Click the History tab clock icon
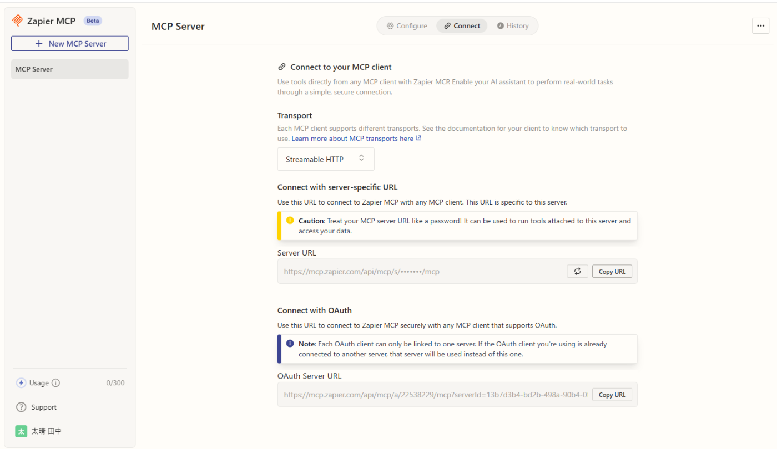Image resolution: width=777 pixels, height=449 pixels. pyautogui.click(x=500, y=26)
